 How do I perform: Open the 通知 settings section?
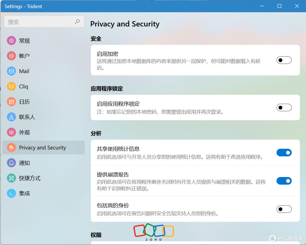pos(44,163)
